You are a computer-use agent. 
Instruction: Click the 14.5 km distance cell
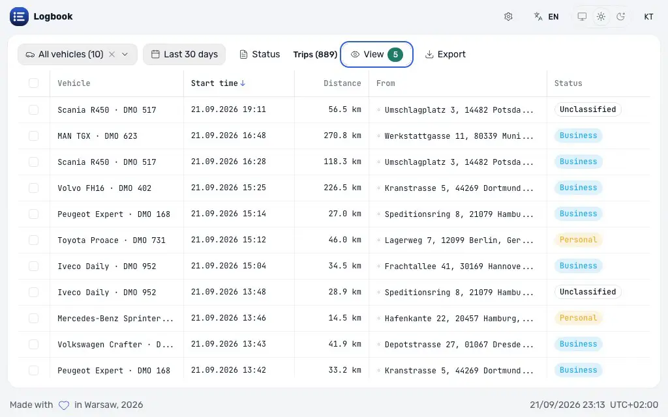point(344,318)
